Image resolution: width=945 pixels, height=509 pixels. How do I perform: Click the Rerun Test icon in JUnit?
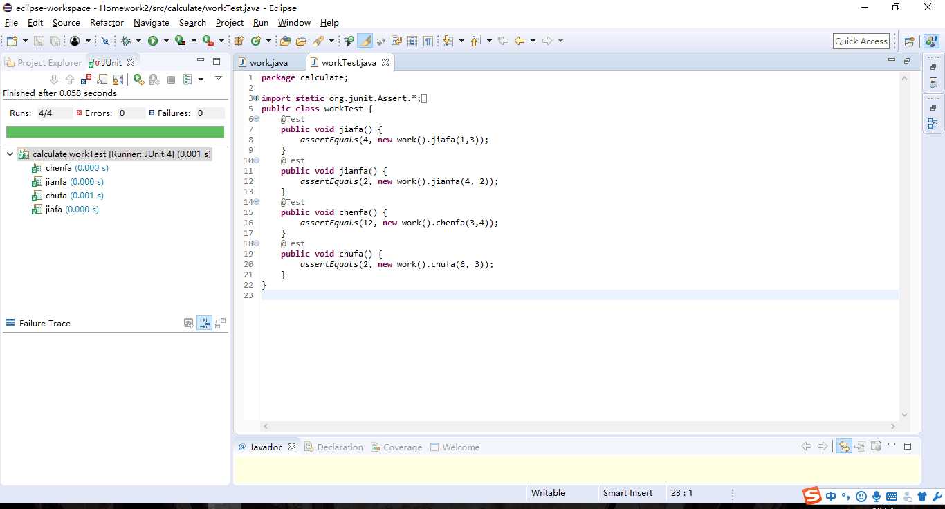coord(139,80)
